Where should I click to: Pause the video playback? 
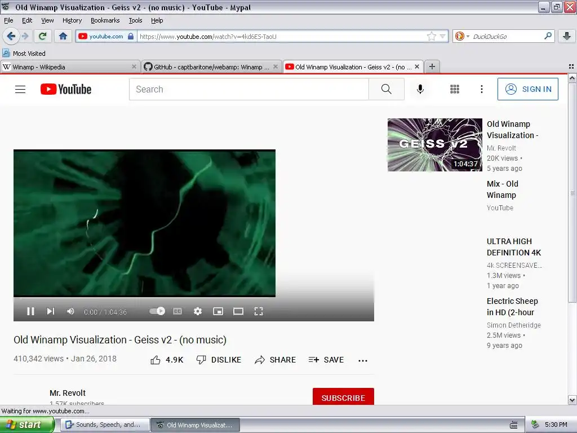click(x=30, y=311)
